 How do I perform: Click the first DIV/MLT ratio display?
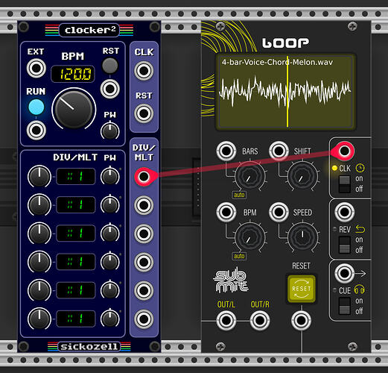coord(76,176)
